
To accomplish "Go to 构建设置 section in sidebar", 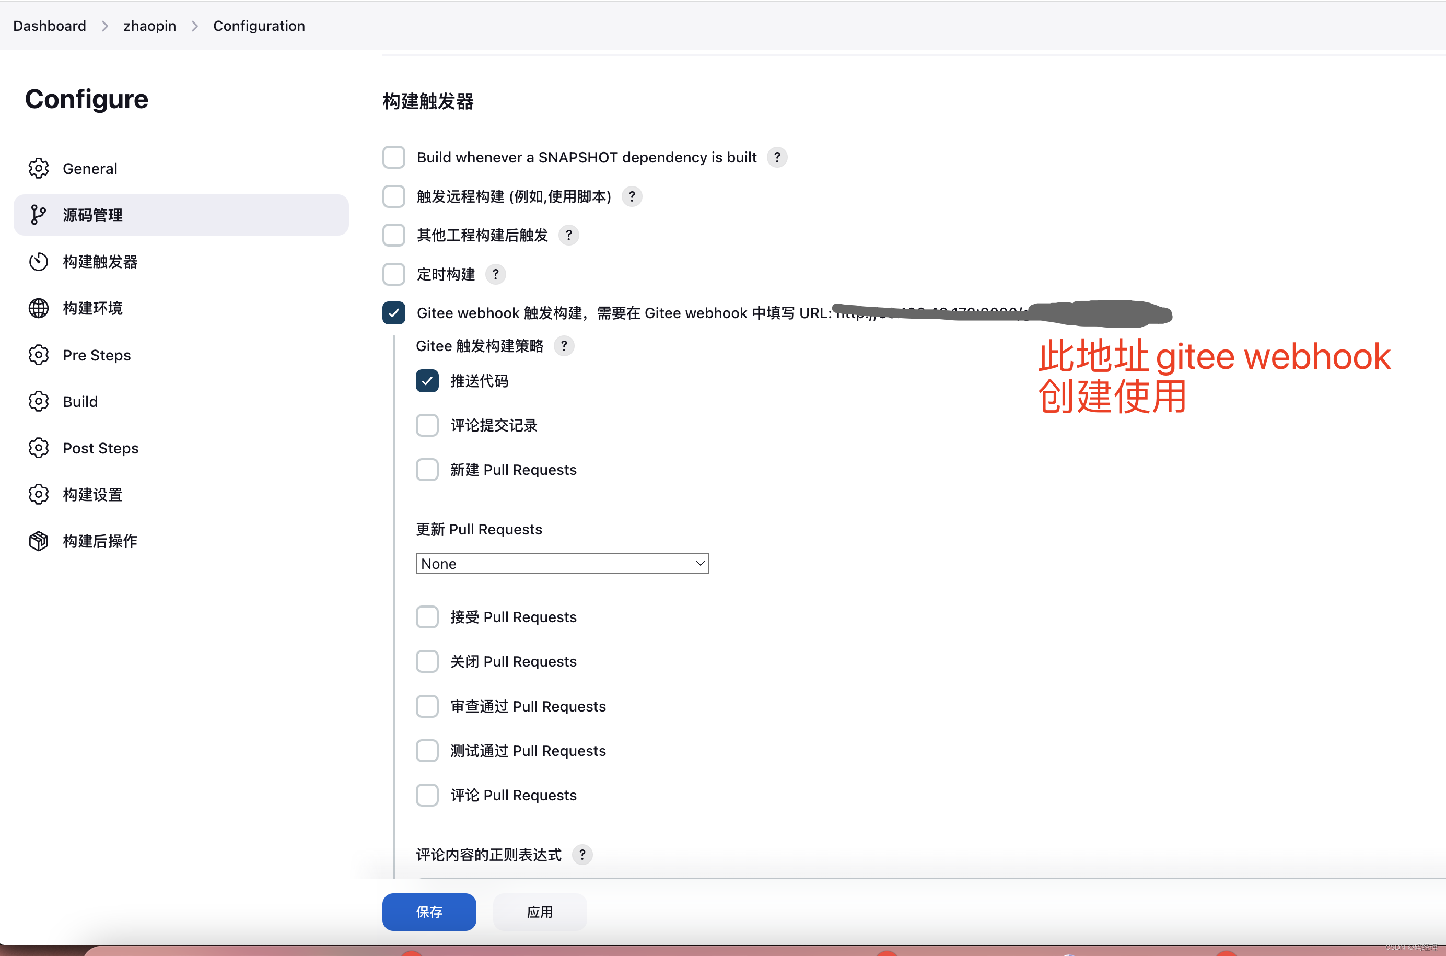I will point(181,495).
